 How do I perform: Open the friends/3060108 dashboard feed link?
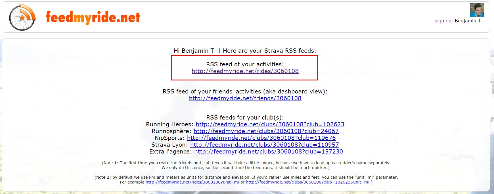(245, 99)
